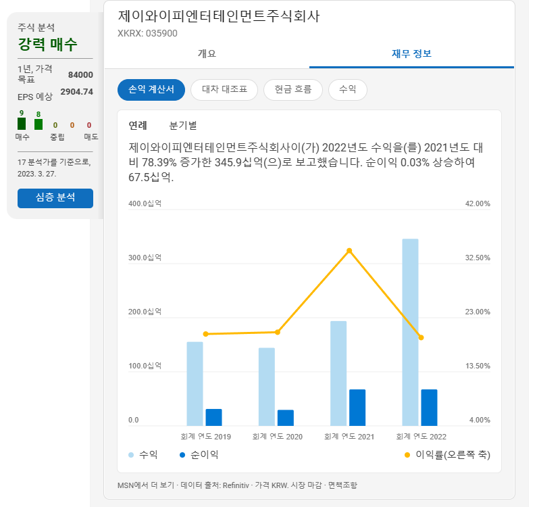The height and width of the screenshot is (507, 537).
Task: Click the EPS estimate value 2904.74
Action: [77, 92]
